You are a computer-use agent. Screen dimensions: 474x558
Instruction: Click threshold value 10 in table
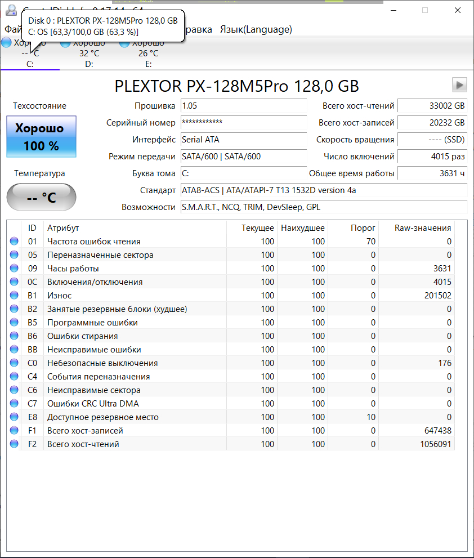pyautogui.click(x=371, y=417)
